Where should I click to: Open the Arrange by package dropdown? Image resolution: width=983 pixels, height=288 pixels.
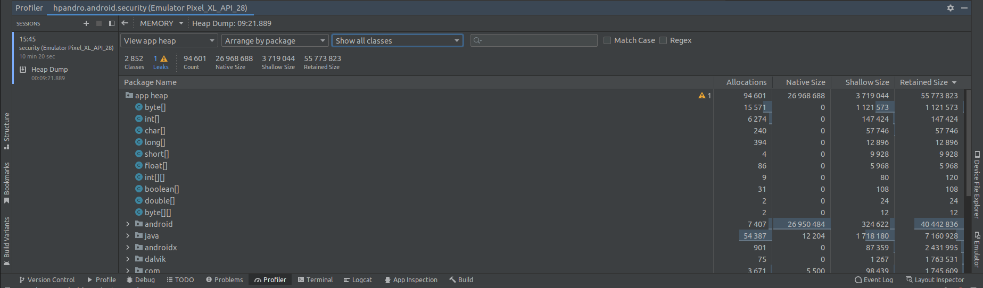coord(275,41)
